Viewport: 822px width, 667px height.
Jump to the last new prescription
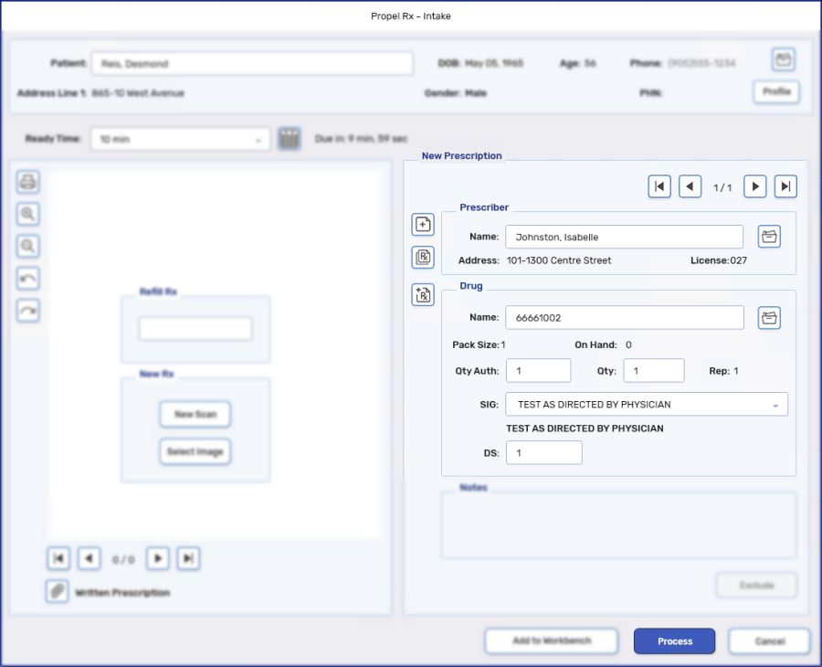pos(785,186)
